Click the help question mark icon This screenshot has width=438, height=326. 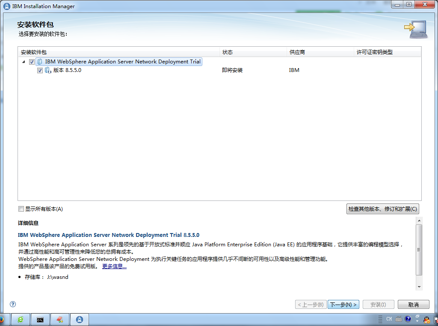[x=13, y=304]
